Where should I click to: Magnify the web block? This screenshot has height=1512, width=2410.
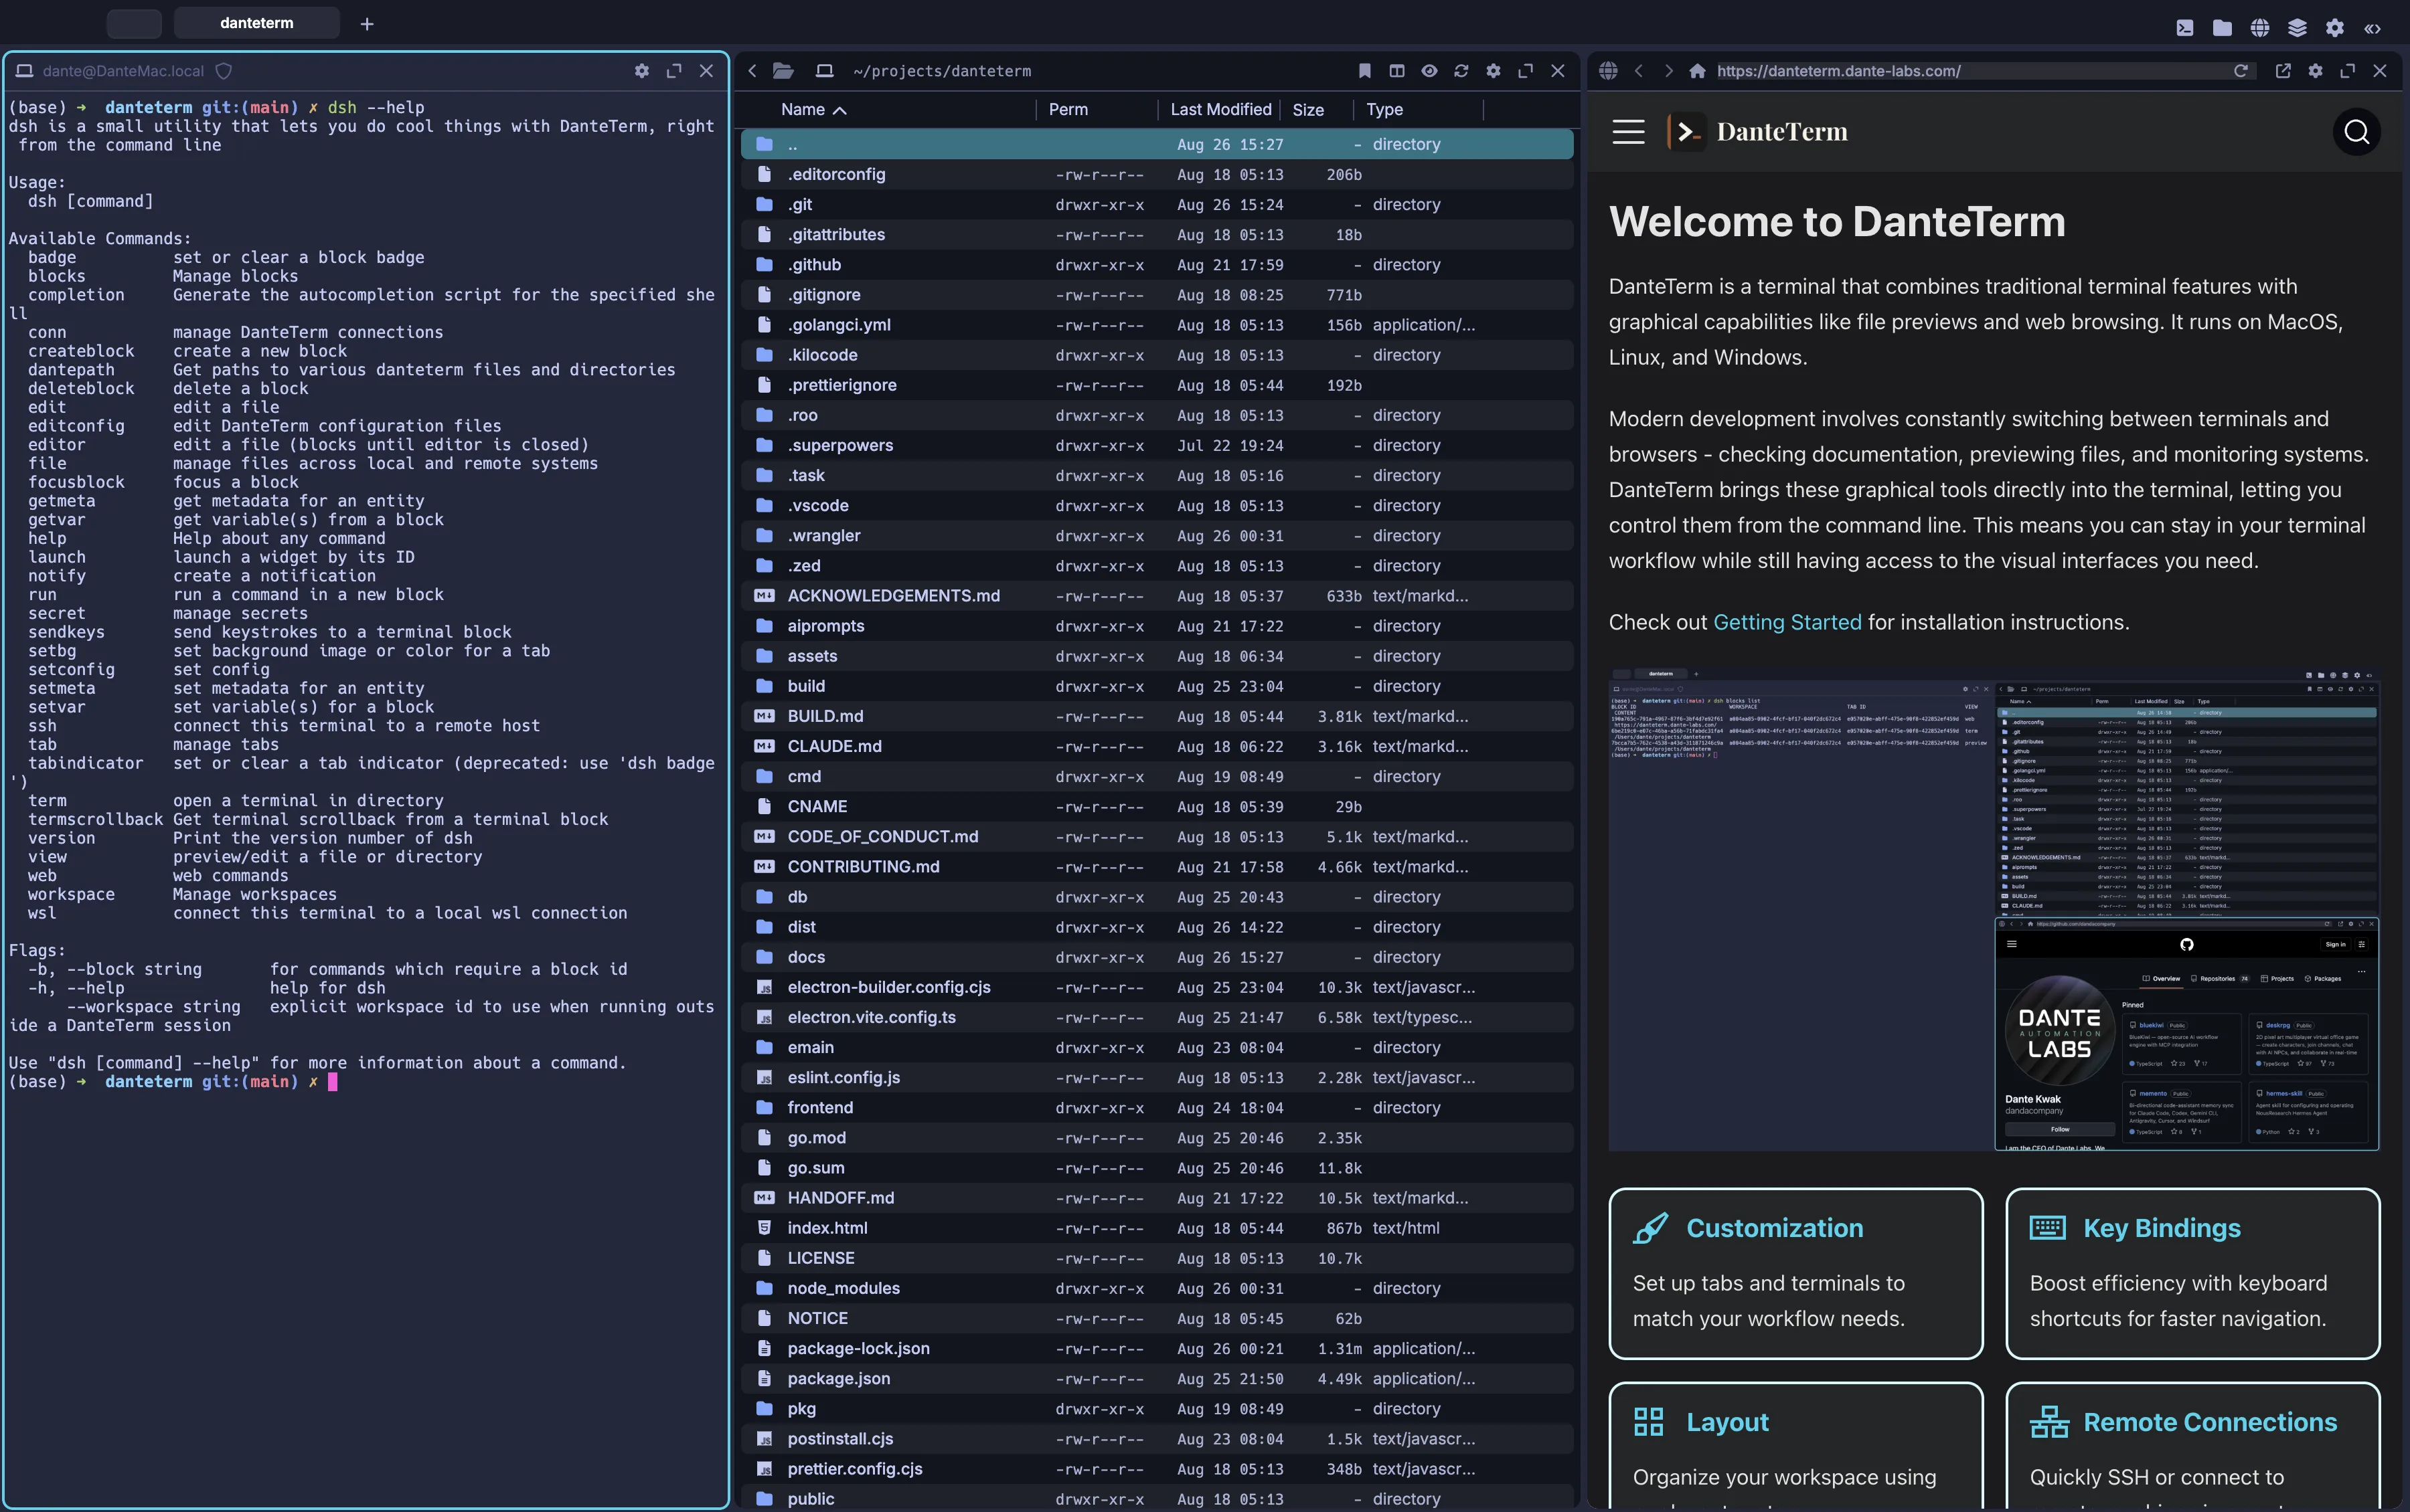(x=2348, y=71)
